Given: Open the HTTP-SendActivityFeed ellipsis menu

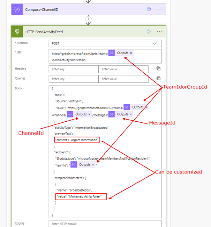Looking at the screenshot, I should 160,32.
